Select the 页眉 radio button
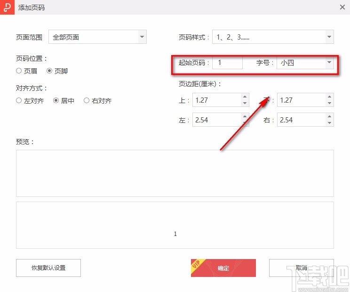Viewport: 350px width, 292px height. pyautogui.click(x=19, y=71)
